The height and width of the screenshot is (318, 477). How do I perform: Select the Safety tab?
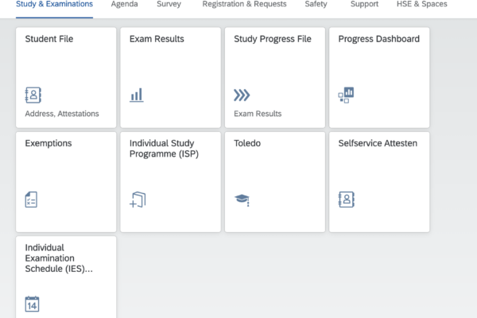pyautogui.click(x=316, y=4)
